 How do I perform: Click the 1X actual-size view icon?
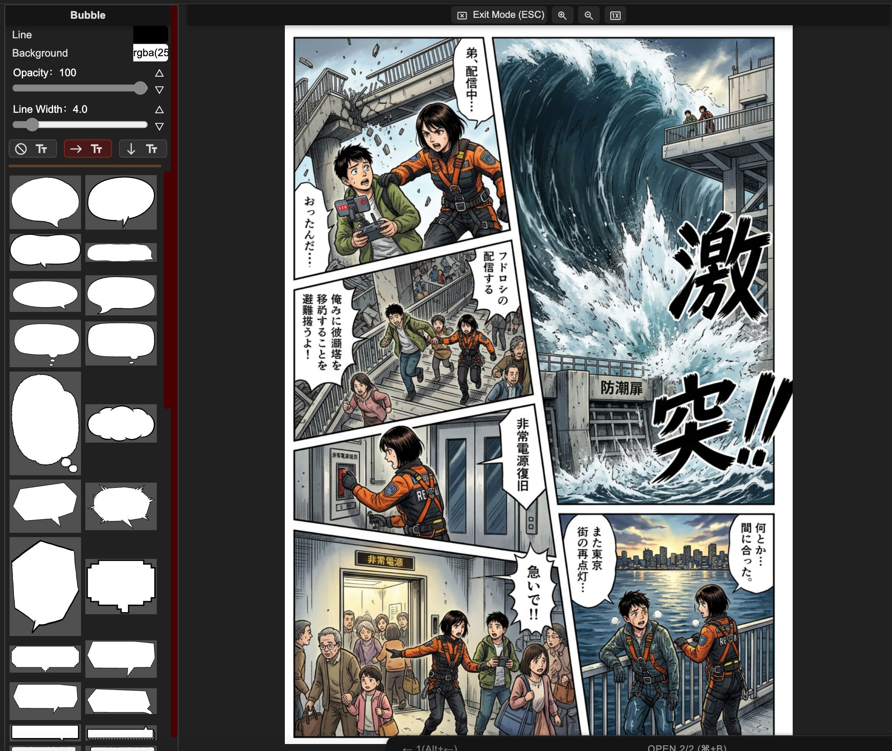tap(615, 15)
